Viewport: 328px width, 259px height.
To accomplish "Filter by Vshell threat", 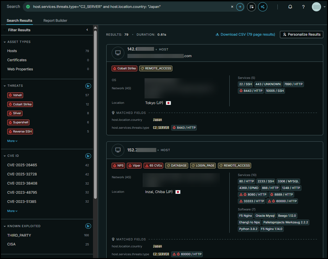I will click(x=15, y=95).
